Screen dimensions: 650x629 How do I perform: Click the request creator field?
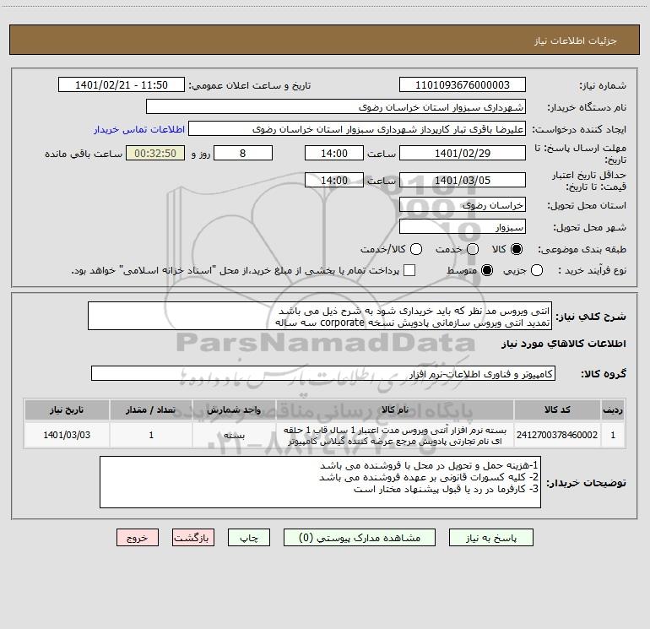coord(357,129)
